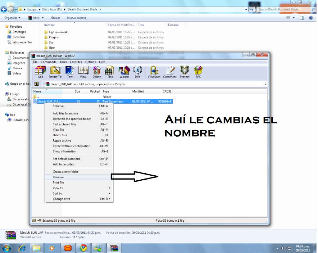The image size is (318, 253).
Task: Click the Info toolbar icon
Action: (138, 72)
